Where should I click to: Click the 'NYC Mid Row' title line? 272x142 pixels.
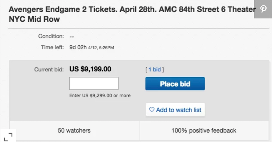click(x=34, y=19)
